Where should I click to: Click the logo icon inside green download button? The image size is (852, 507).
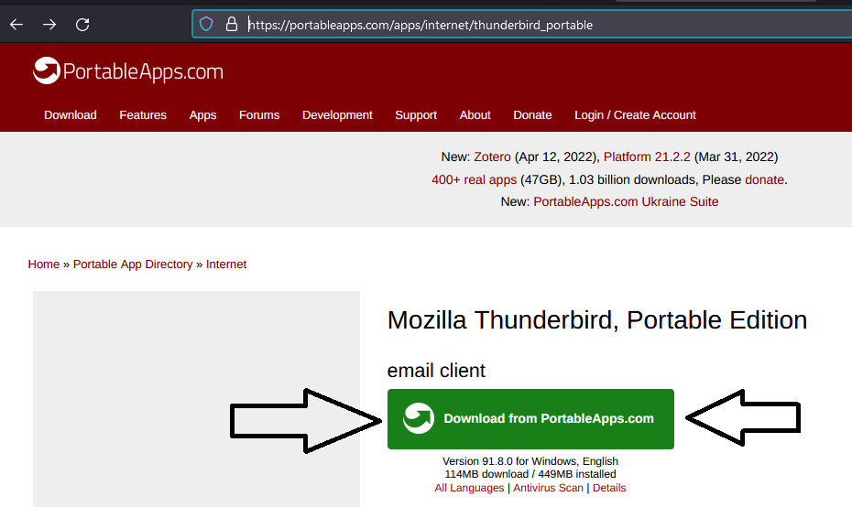tap(419, 418)
